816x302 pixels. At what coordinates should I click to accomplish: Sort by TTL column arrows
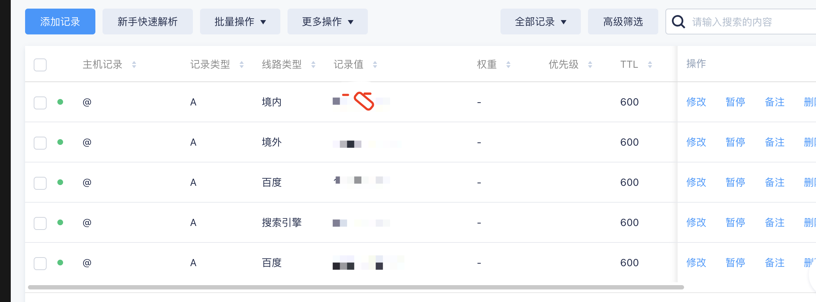click(650, 65)
